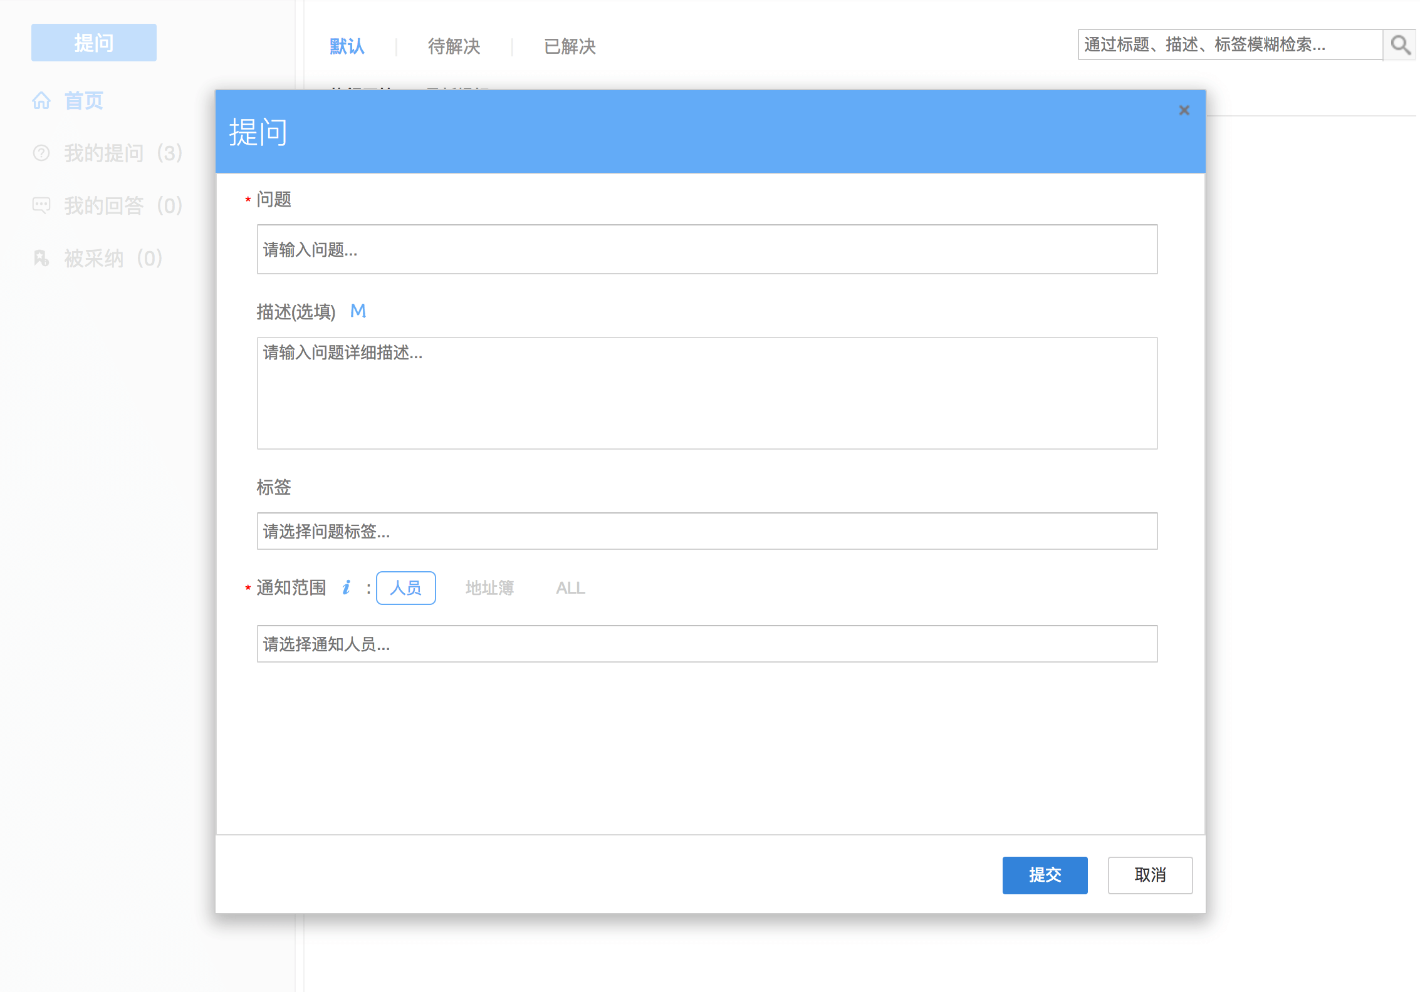The width and height of the screenshot is (1420, 992).
Task: Click the 提问 button in the sidebar
Action: click(x=94, y=43)
